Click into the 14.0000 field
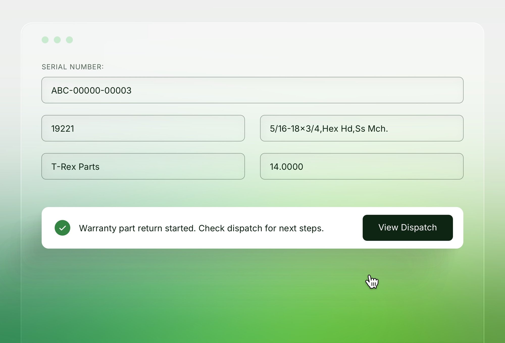This screenshot has height=343, width=505. [362, 166]
